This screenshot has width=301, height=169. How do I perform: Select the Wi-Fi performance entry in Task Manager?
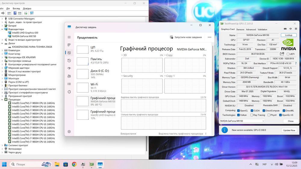coord(96,87)
